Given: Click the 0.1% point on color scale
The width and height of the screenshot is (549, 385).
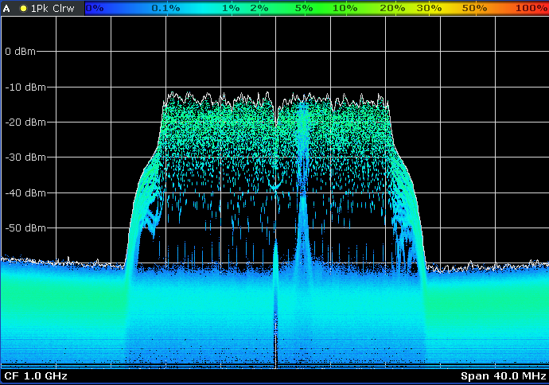Looking at the screenshot, I should coord(165,7).
